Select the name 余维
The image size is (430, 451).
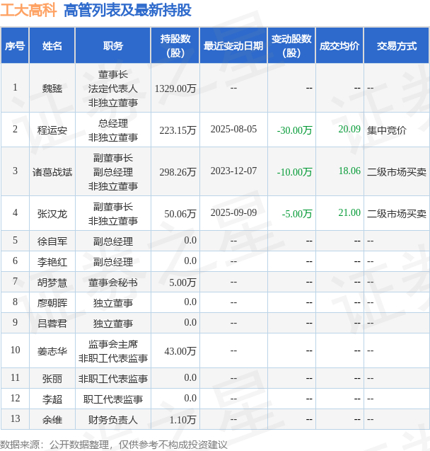coord(52,419)
